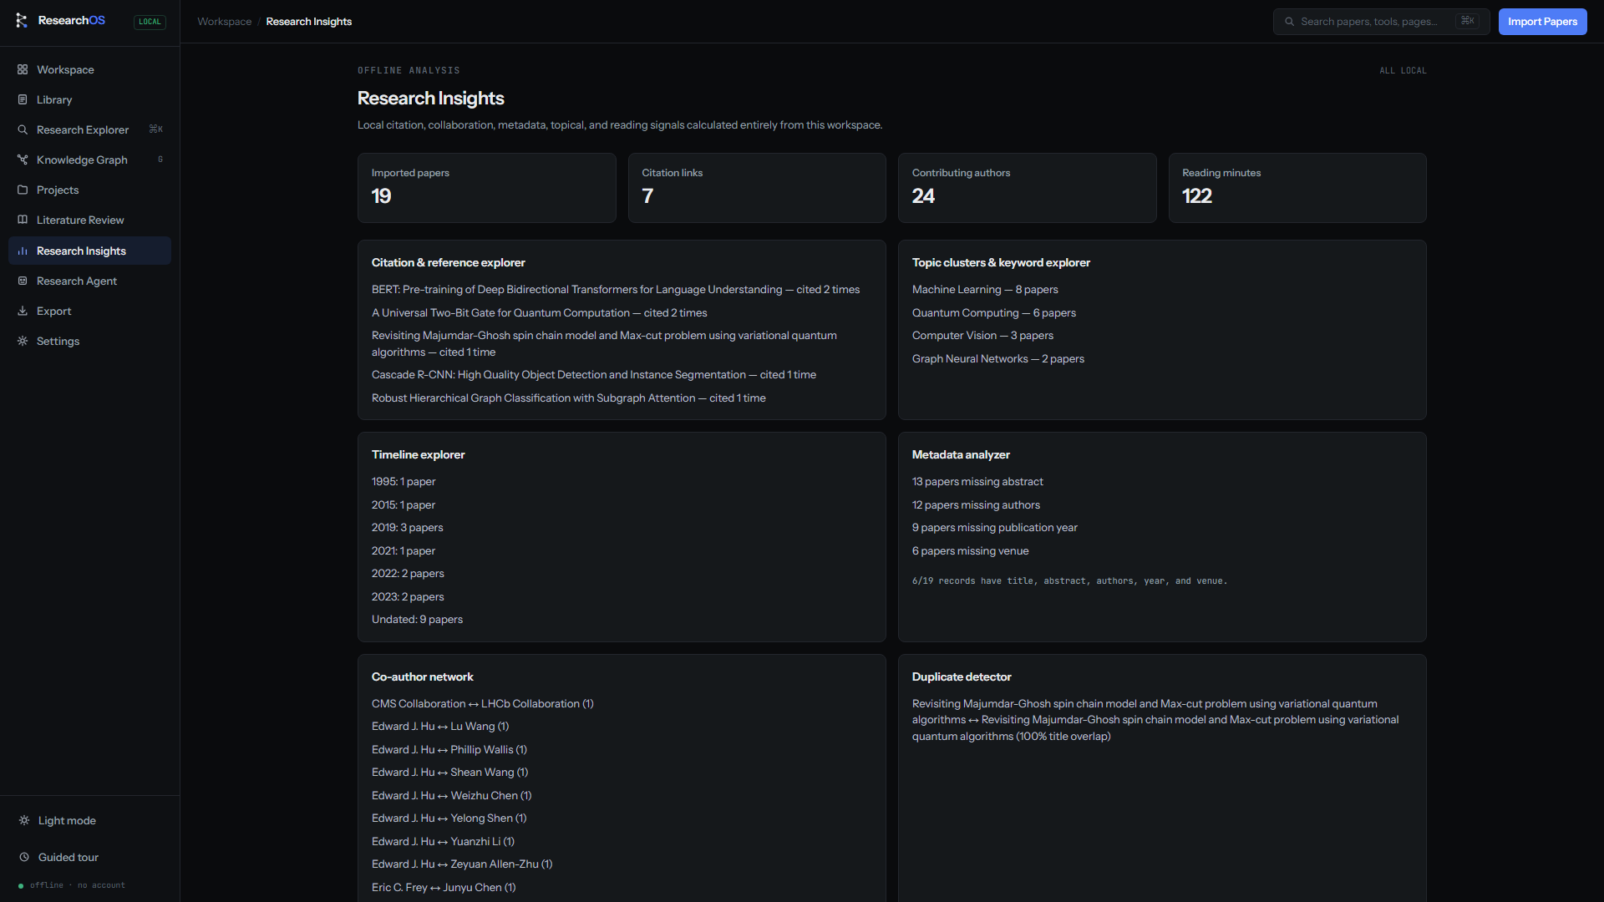The height and width of the screenshot is (902, 1604).
Task: Click '6 papers missing venue'
Action: point(970,551)
